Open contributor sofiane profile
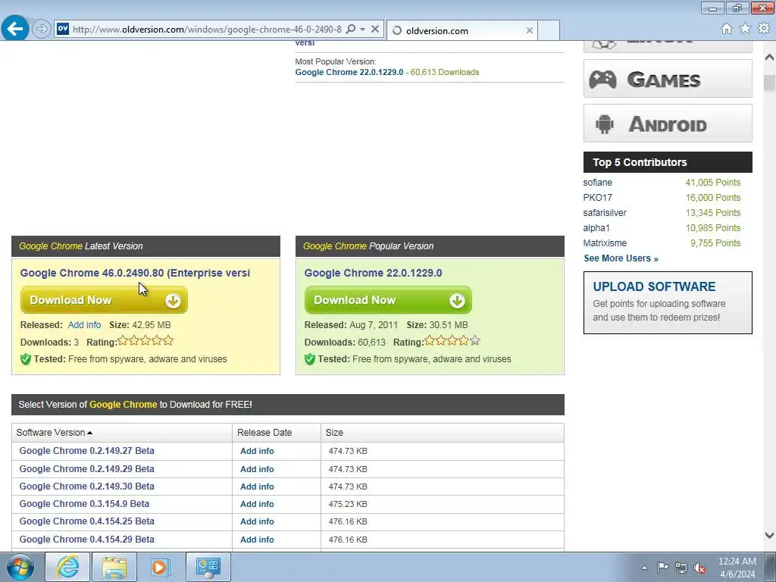This screenshot has width=776, height=582. click(x=597, y=183)
